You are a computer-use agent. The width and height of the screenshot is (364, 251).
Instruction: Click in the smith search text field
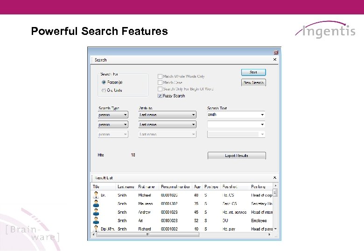233,115
